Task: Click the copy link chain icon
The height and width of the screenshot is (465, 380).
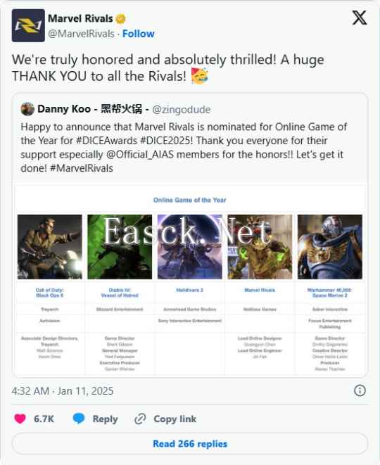Action: [140, 419]
